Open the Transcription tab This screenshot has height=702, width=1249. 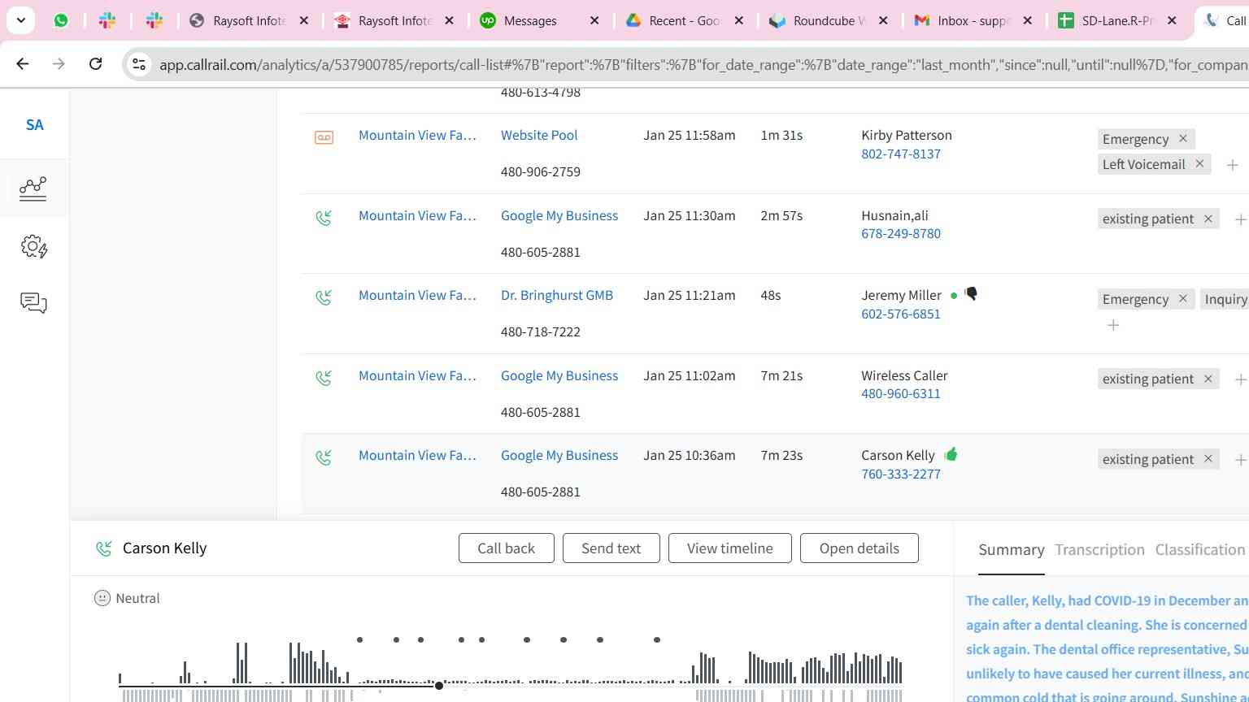coord(1099,550)
